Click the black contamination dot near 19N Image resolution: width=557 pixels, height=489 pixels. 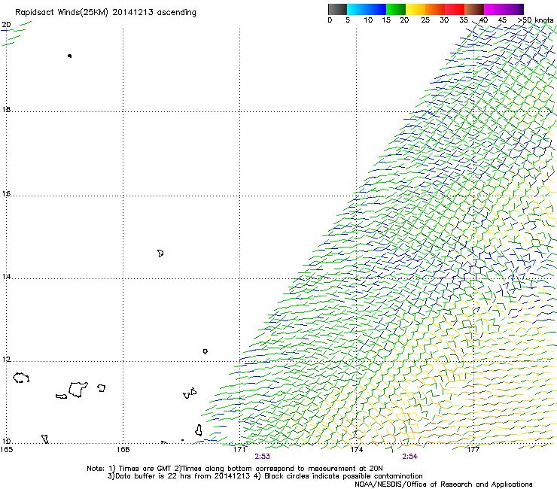point(69,56)
